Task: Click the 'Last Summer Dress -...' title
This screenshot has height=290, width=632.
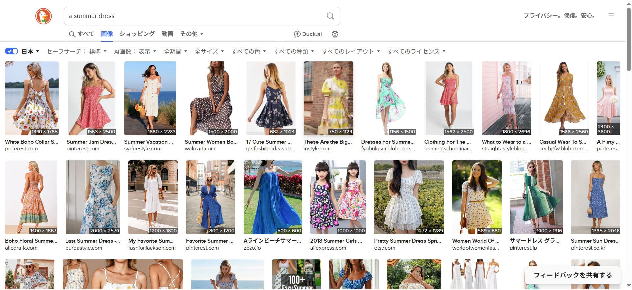Action: point(93,241)
